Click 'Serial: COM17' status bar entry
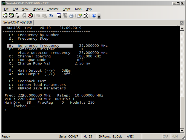The image size is (186, 140). 69,136
